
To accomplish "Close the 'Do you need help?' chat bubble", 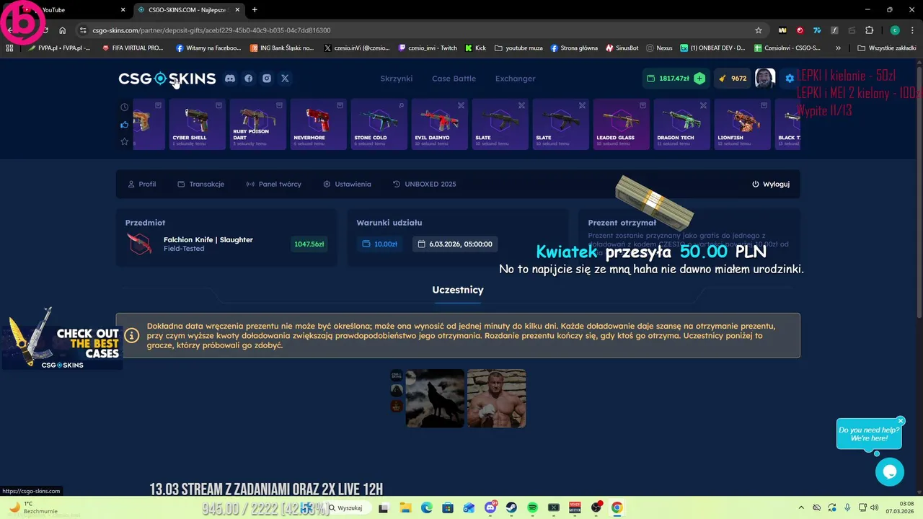I will coord(901,421).
